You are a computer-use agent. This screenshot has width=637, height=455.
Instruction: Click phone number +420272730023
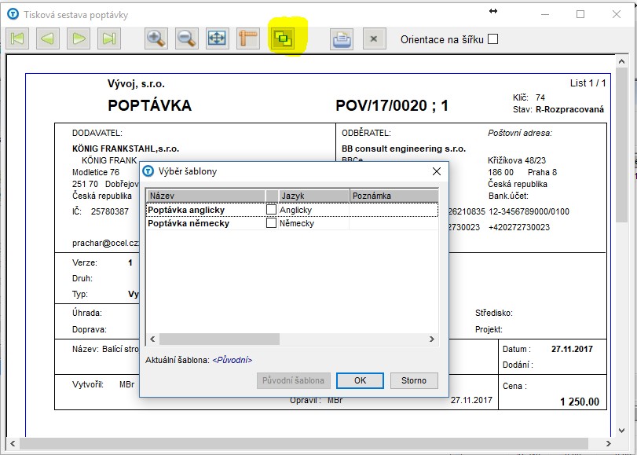tap(519, 227)
